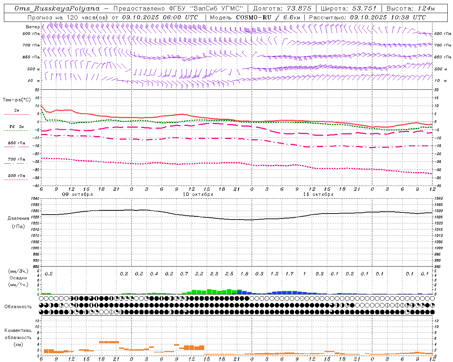Click the model name COSMO-RU / 6.6км

pyautogui.click(x=268, y=17)
